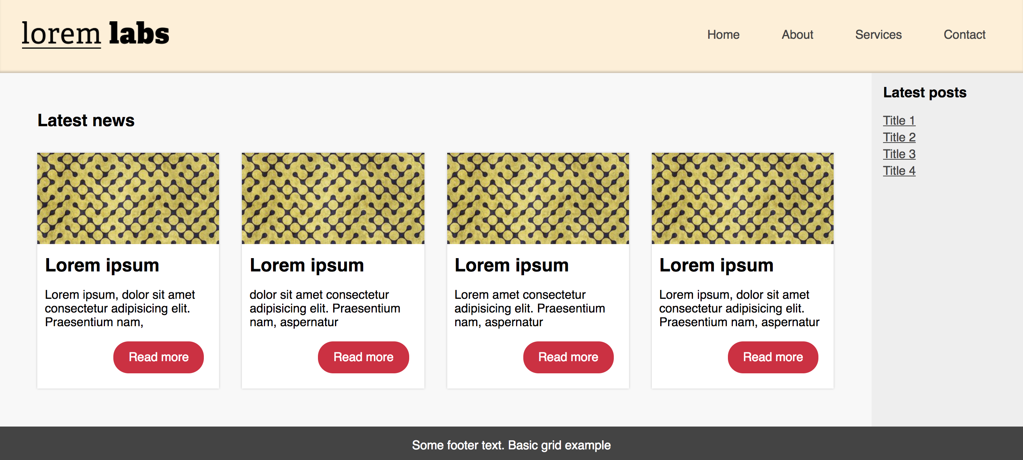Image resolution: width=1023 pixels, height=460 pixels.
Task: Click the Latest news section heading
Action: click(86, 120)
